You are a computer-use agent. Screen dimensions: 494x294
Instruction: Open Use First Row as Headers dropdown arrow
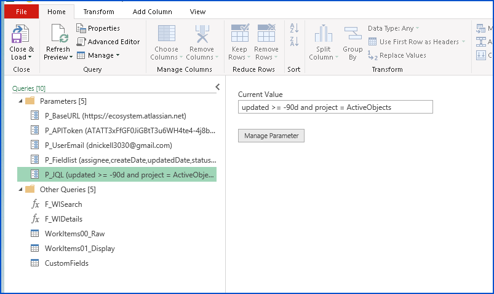(463, 42)
